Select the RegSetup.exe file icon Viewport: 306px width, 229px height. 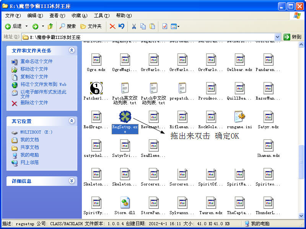[x=125, y=117]
